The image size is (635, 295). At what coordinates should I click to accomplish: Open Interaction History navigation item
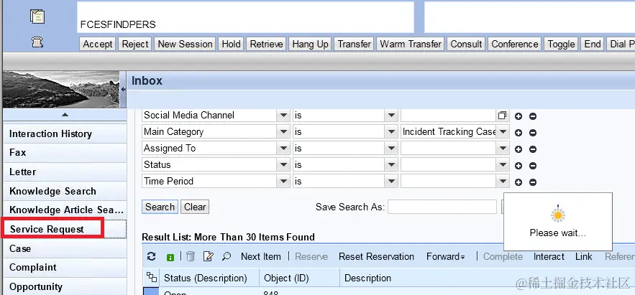point(65,134)
